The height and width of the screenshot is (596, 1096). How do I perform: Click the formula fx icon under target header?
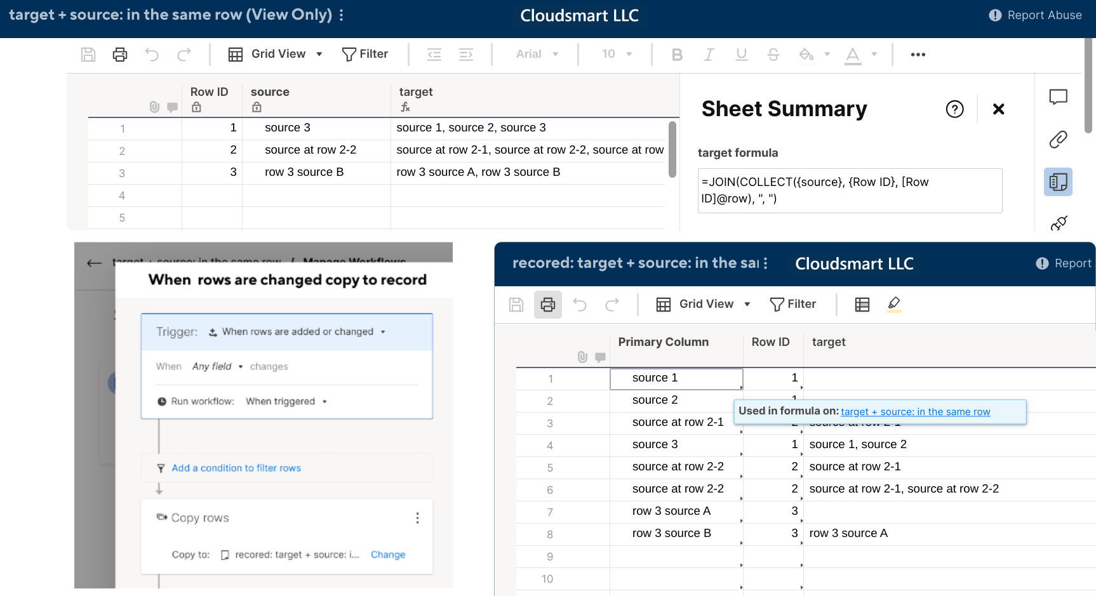[405, 107]
